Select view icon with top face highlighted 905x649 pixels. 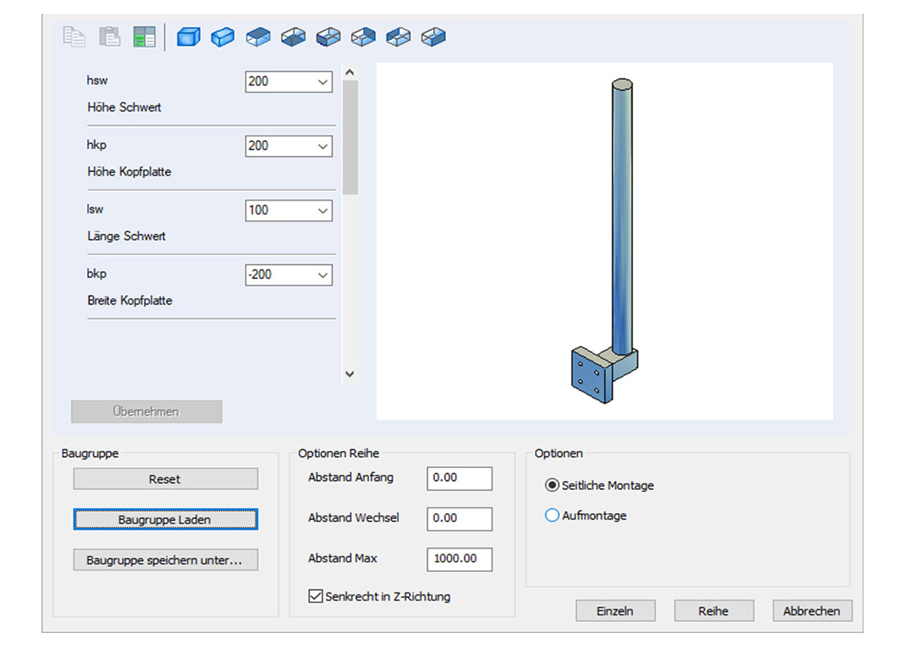point(258,36)
